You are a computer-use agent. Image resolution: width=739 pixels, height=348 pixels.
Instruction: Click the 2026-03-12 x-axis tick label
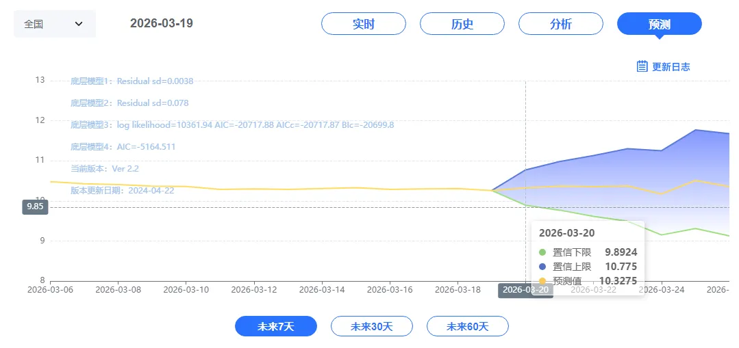(254, 290)
